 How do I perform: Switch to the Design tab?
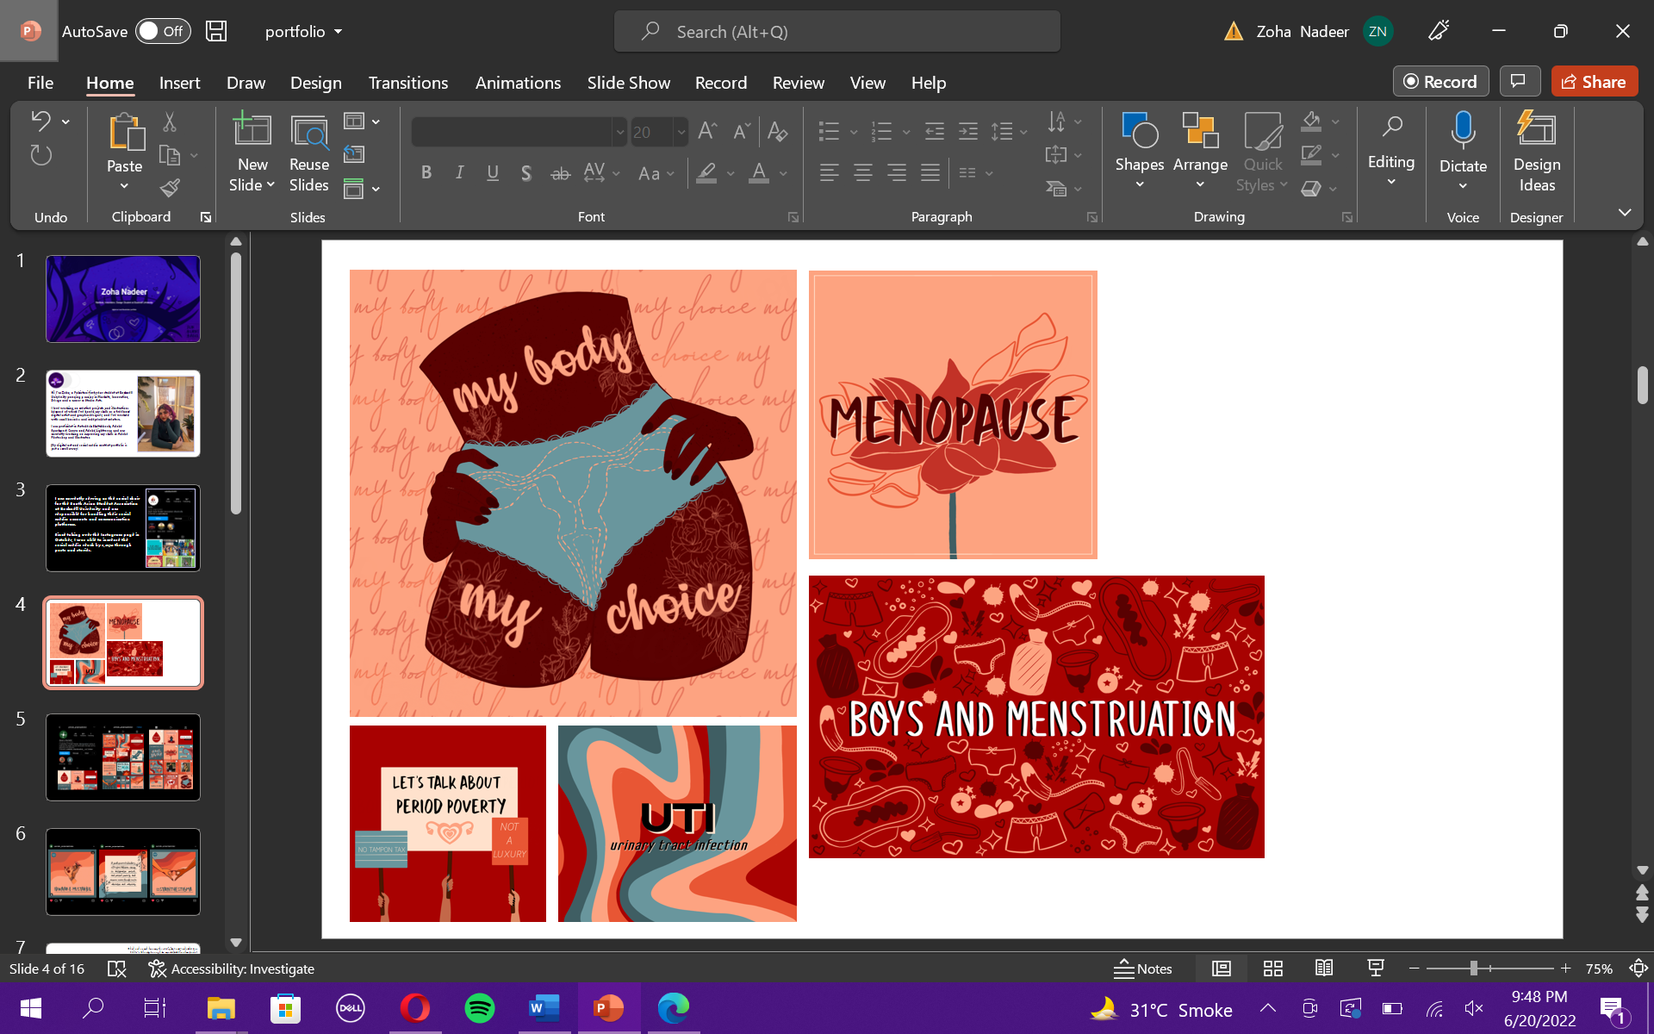point(315,83)
